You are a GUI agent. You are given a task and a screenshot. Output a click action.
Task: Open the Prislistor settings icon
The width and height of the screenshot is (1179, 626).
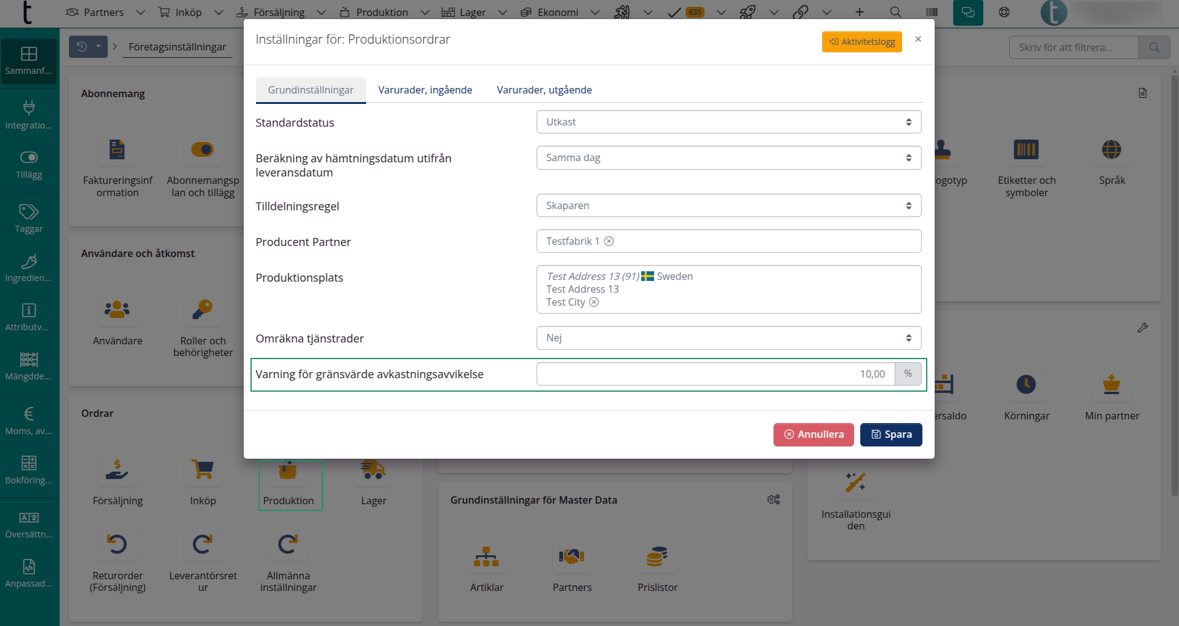coord(657,557)
